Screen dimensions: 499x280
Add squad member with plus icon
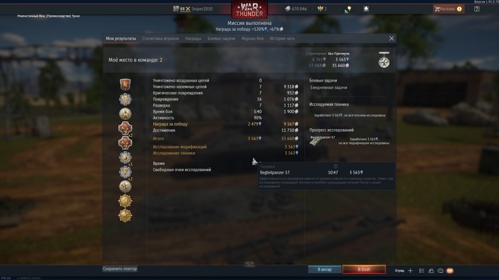tap(410, 271)
